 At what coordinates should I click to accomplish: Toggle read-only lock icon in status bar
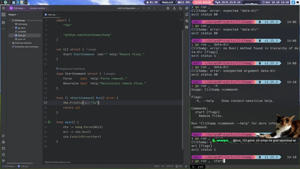[186, 166]
